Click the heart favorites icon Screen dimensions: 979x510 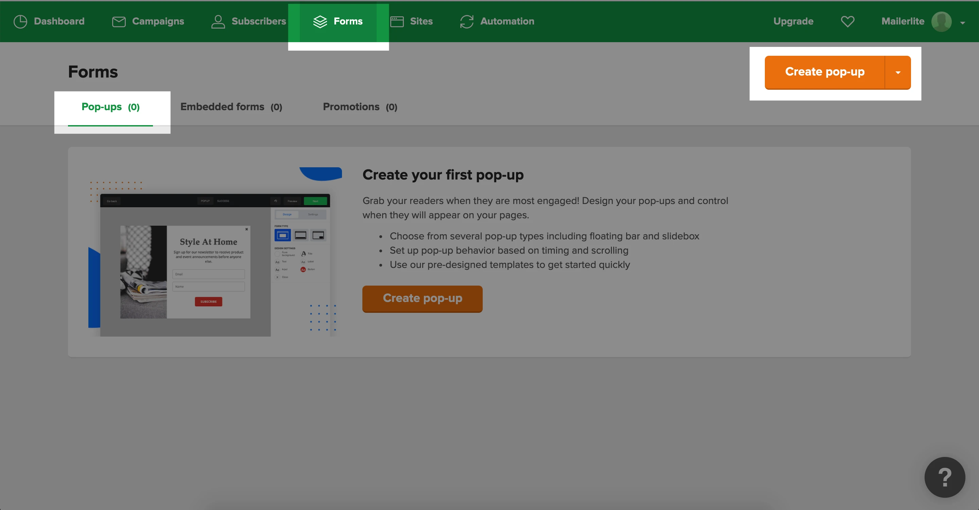(x=847, y=22)
